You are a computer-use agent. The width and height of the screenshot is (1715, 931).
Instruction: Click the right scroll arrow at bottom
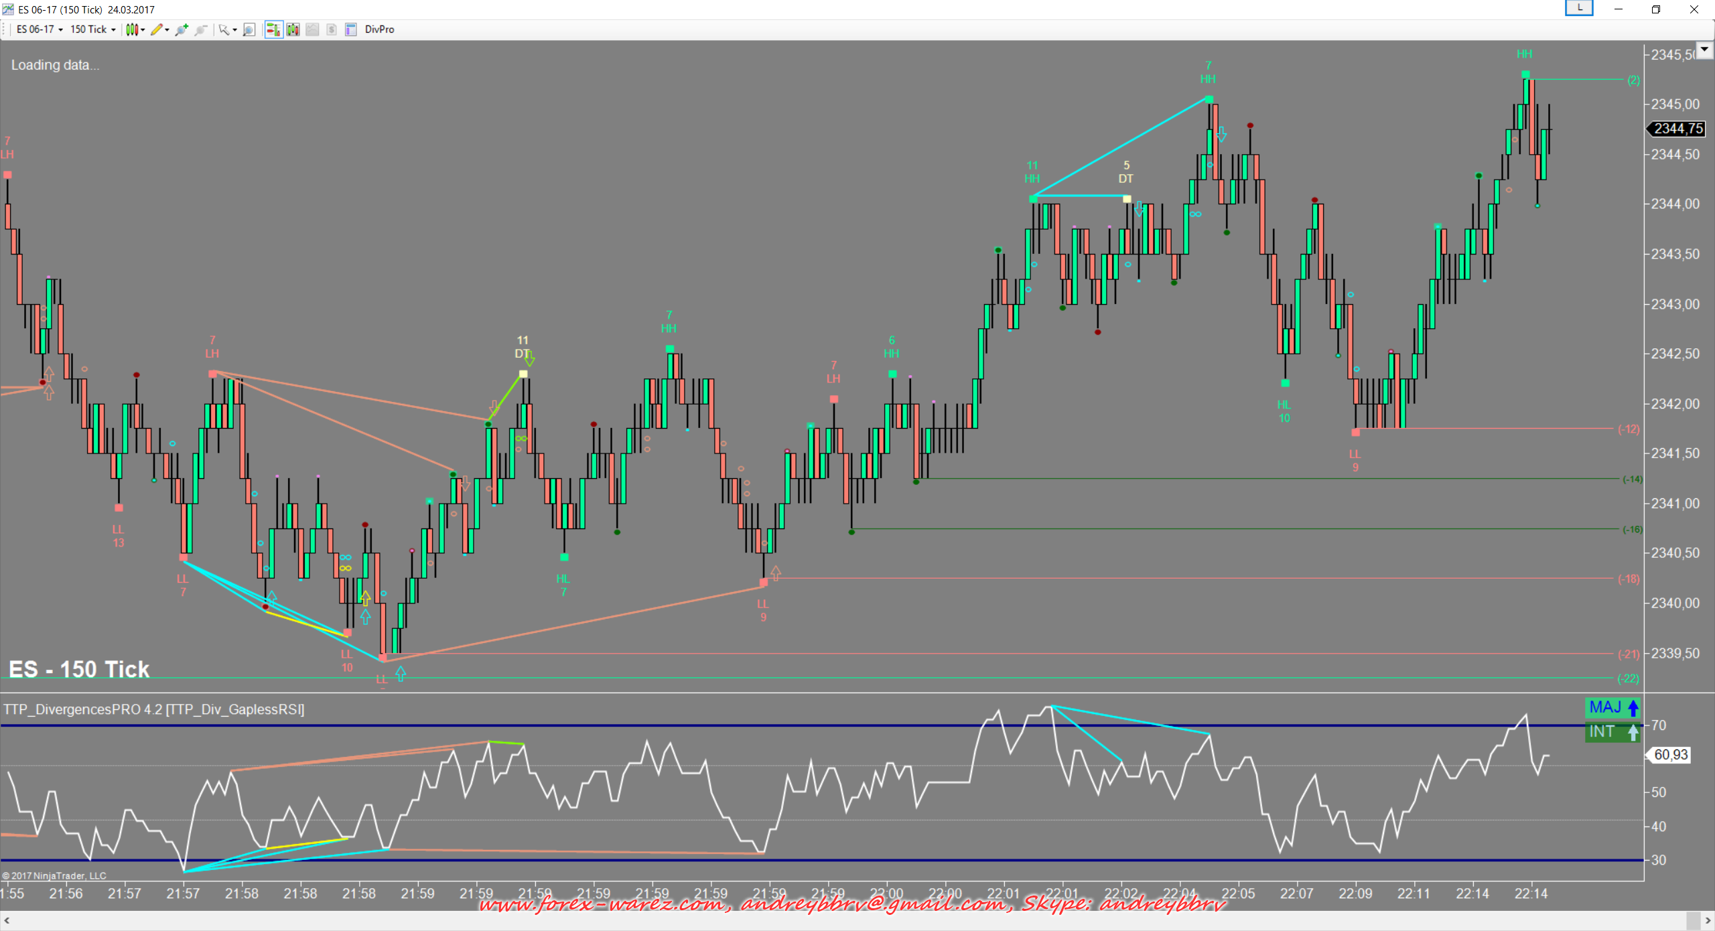click(1708, 921)
